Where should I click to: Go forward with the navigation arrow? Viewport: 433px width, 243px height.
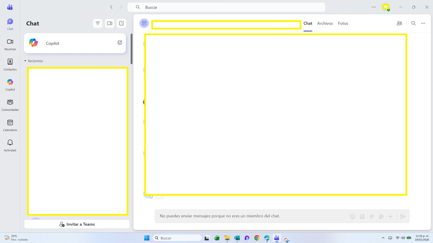pyautogui.click(x=121, y=7)
